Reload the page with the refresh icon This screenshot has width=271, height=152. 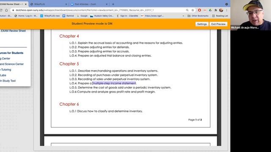(x=1, y=10)
